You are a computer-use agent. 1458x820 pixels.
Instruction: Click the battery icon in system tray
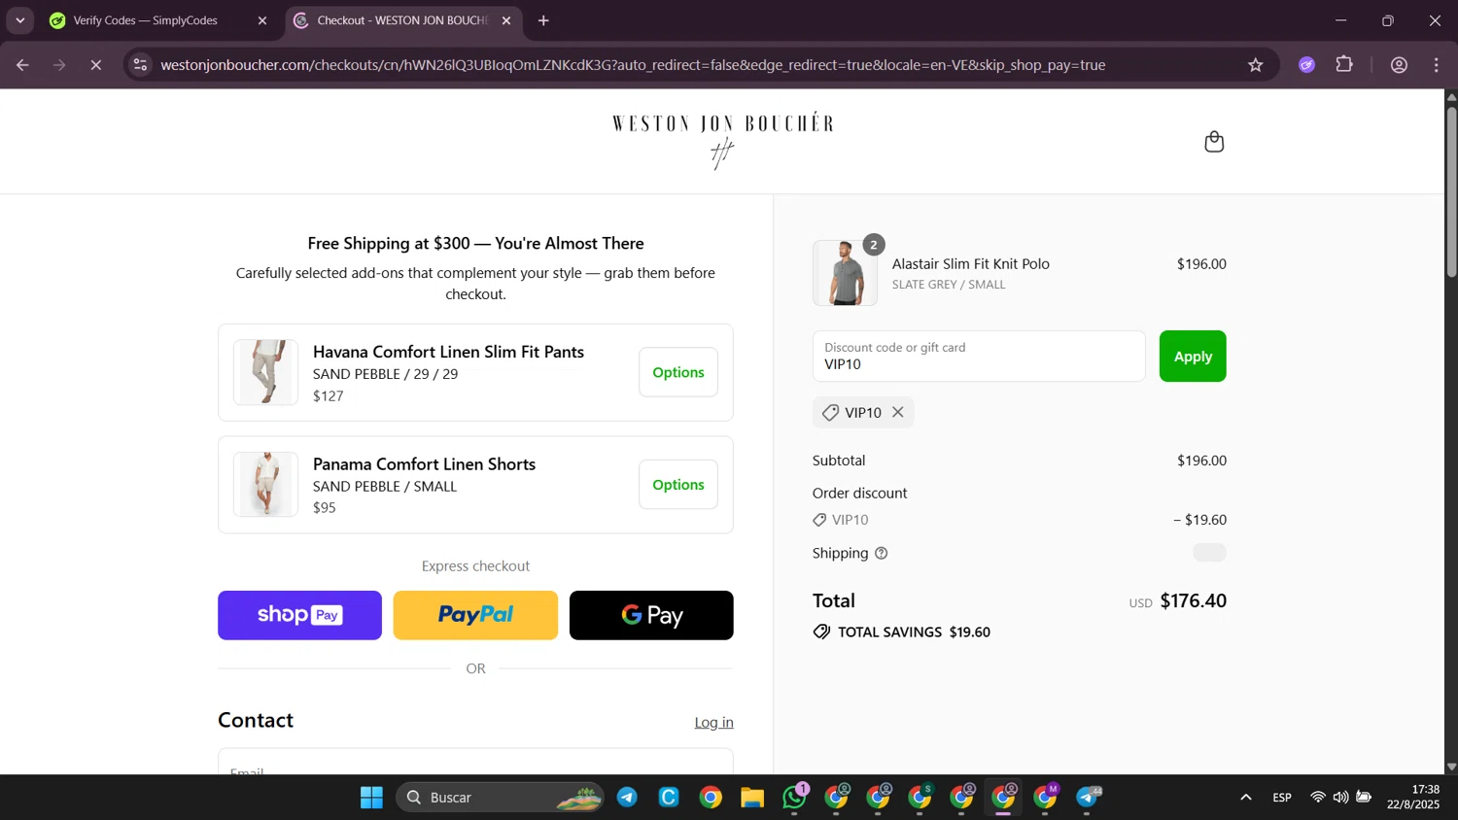point(1364,798)
